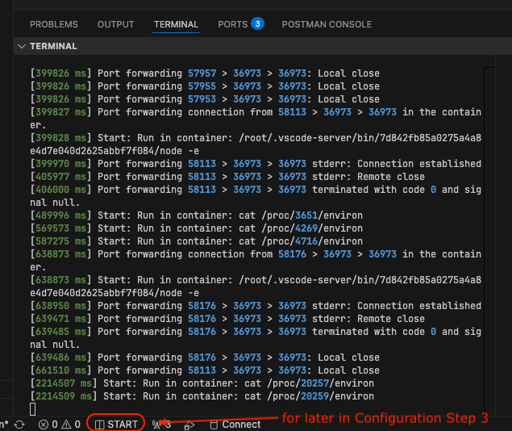Viewport: 512px width, 431px height.
Task: Click port 57955 in the log
Action: pos(202,86)
